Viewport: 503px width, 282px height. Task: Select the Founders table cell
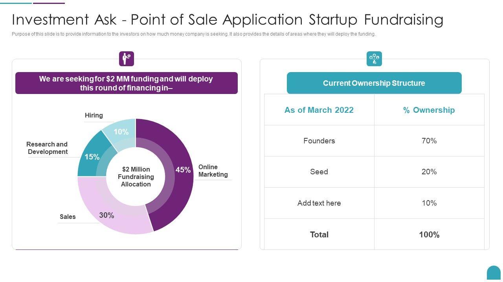tap(319, 141)
